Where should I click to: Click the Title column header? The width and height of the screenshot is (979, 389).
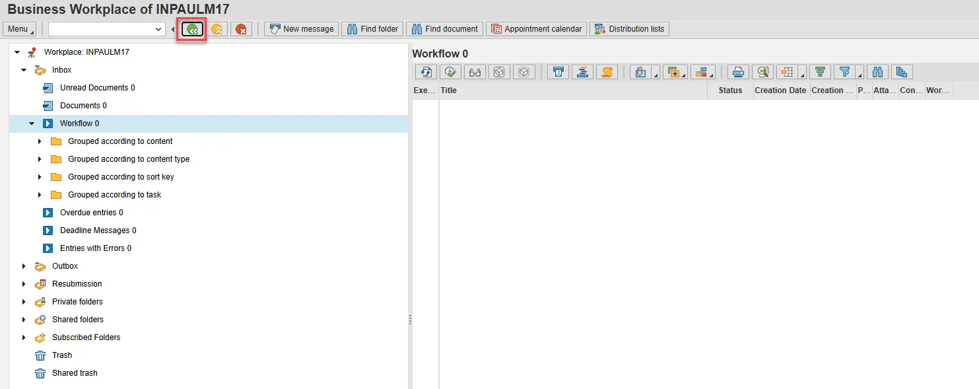tap(573, 90)
